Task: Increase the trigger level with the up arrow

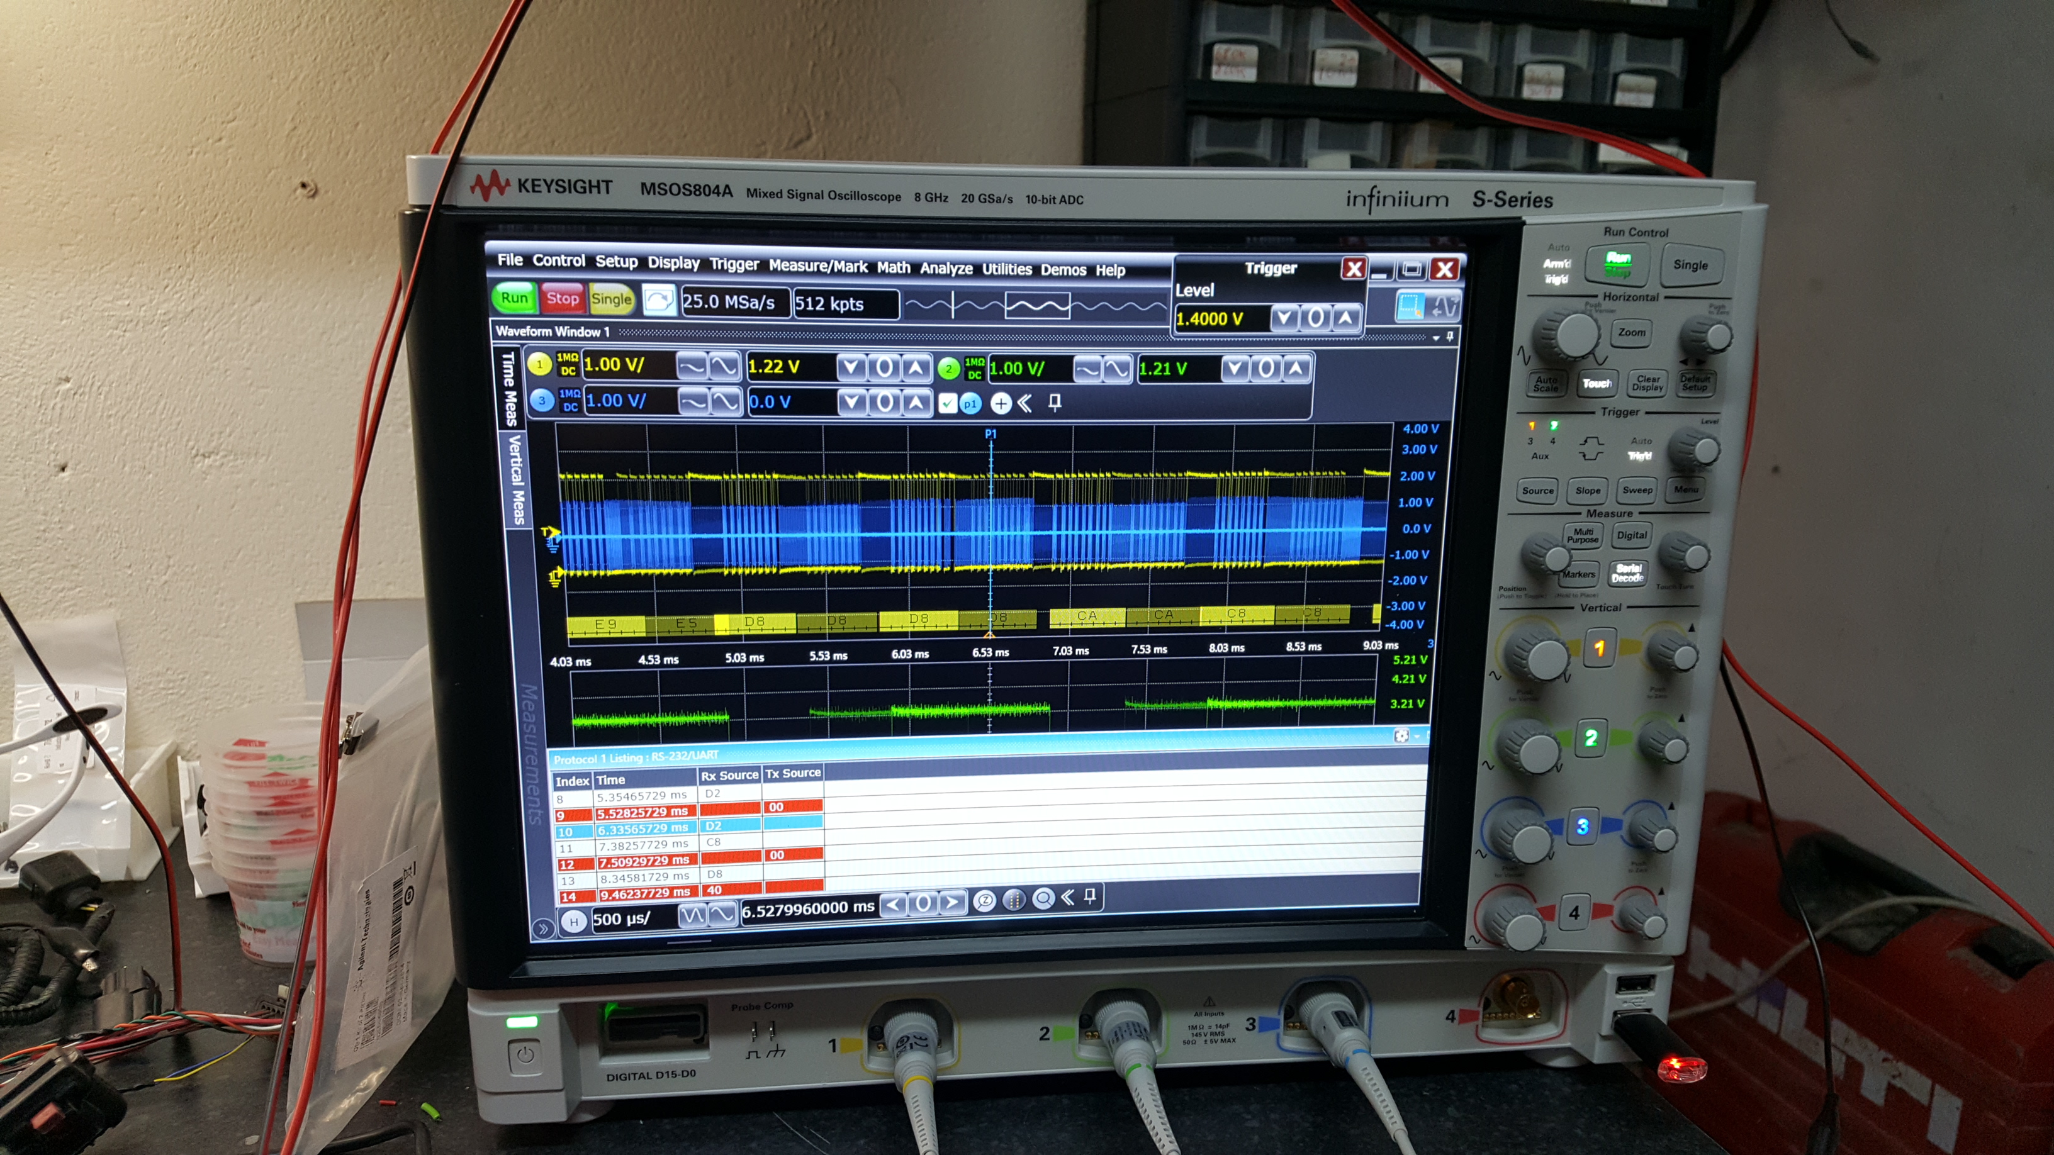Action: tap(1346, 318)
